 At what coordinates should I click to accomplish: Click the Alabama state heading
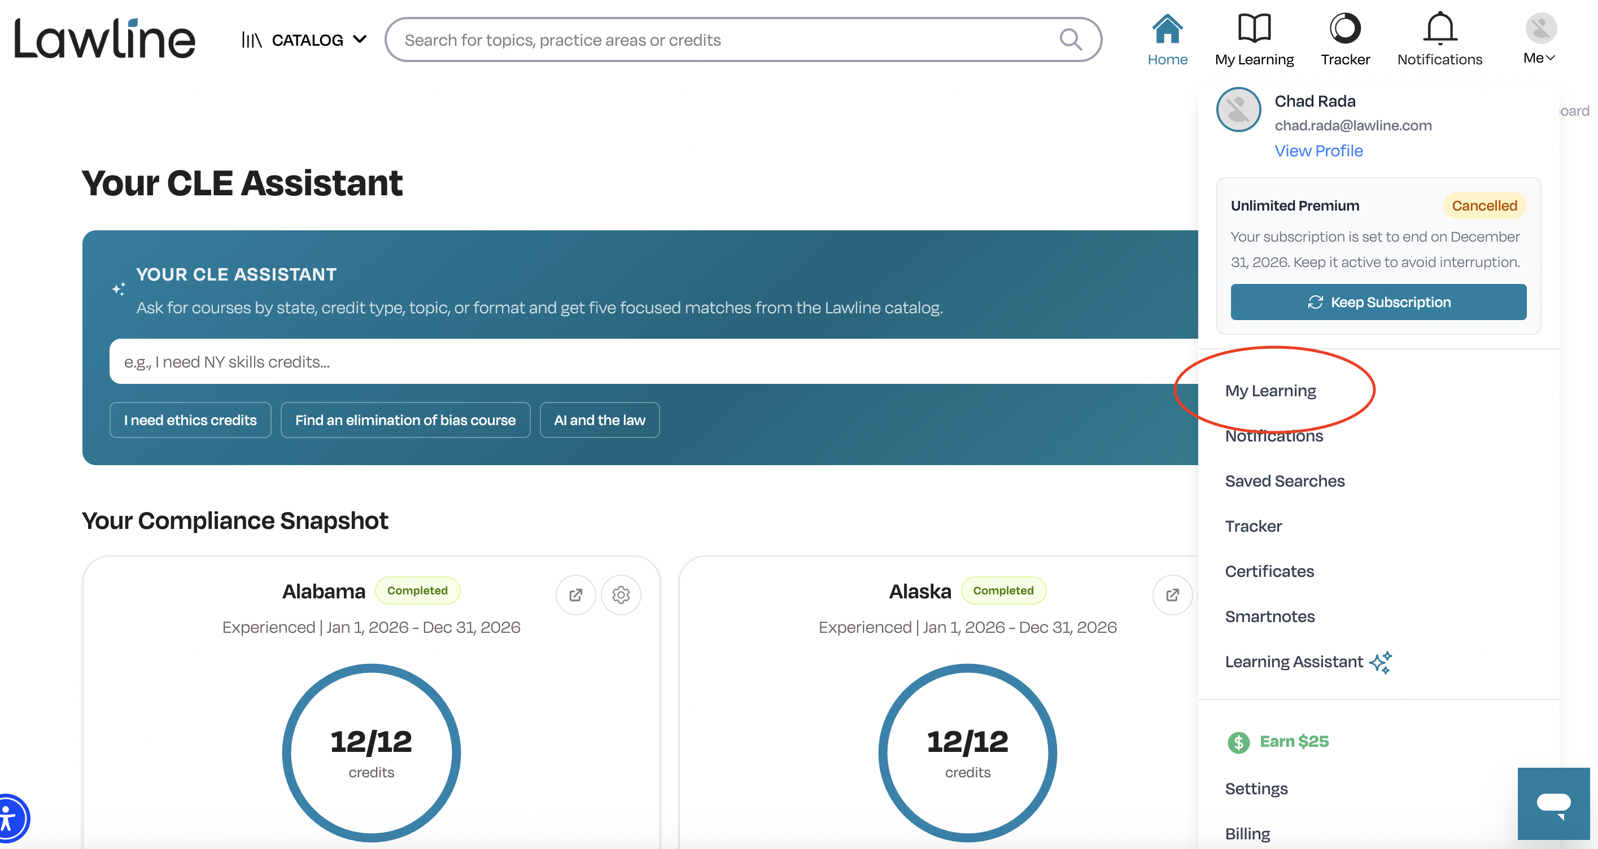pos(323,592)
